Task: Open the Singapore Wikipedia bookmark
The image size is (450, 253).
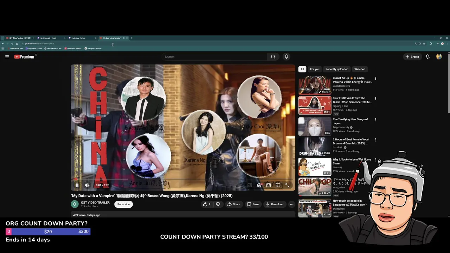Action: (93, 48)
